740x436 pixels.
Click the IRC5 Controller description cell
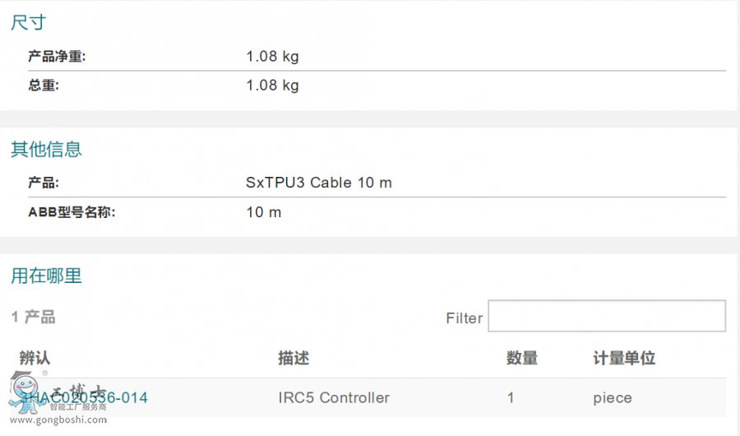pyautogui.click(x=334, y=398)
